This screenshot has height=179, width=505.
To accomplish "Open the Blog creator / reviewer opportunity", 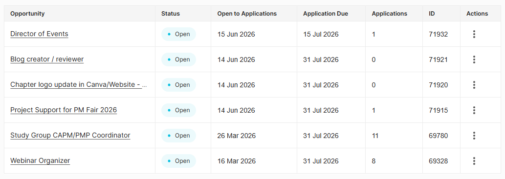I will 47,60.
